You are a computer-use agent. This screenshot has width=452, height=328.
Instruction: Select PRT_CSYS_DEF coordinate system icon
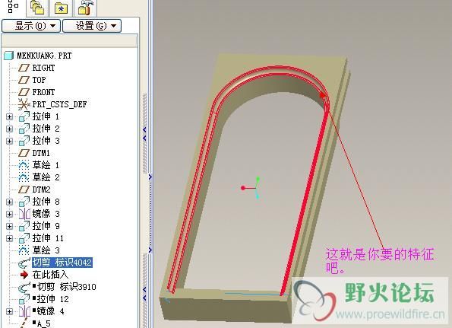(x=24, y=104)
